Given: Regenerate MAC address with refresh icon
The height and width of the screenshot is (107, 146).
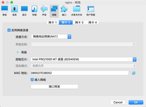Looking at the screenshot, I should click(134, 73).
